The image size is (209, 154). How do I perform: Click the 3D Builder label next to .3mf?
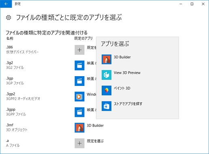[x=95, y=126]
